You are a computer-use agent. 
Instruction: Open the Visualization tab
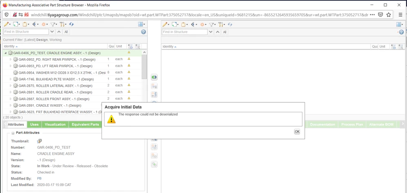click(x=55, y=125)
